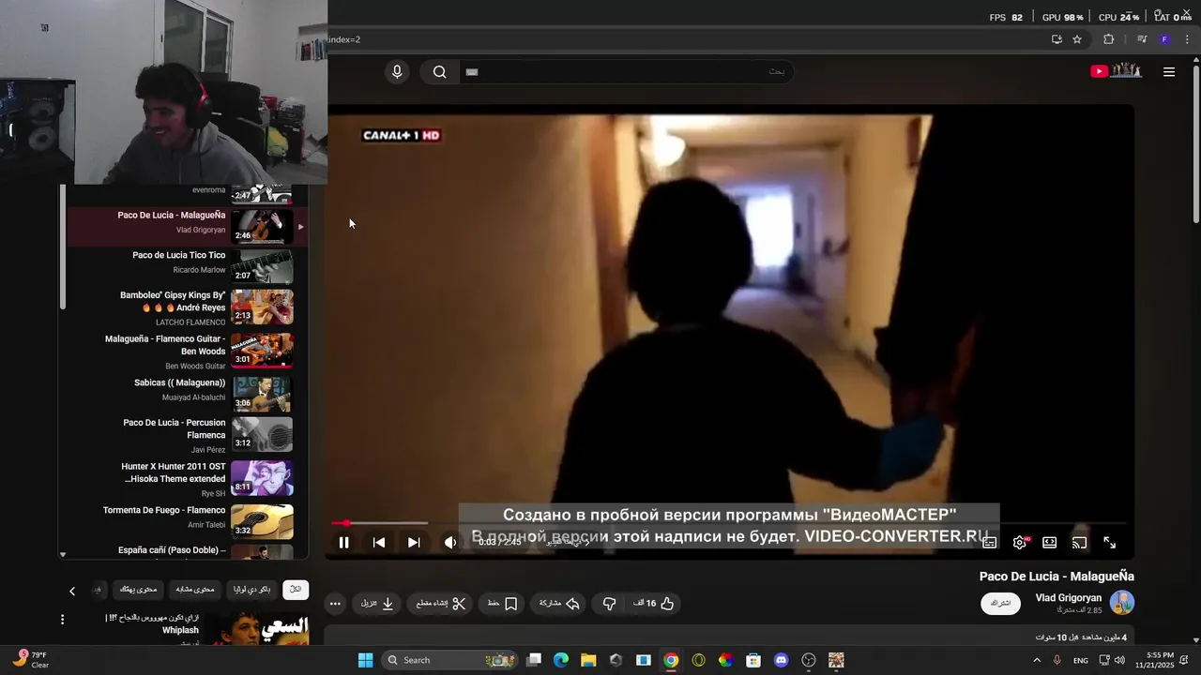Download the video with the download button

click(378, 604)
